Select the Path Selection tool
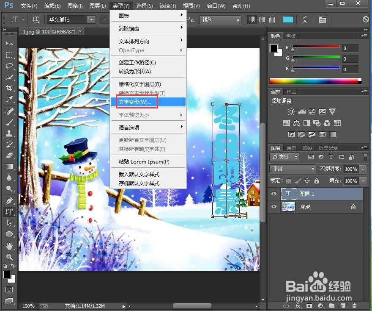 (x=9, y=223)
